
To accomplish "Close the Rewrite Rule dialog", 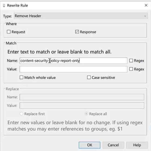I will click(x=146, y=5).
